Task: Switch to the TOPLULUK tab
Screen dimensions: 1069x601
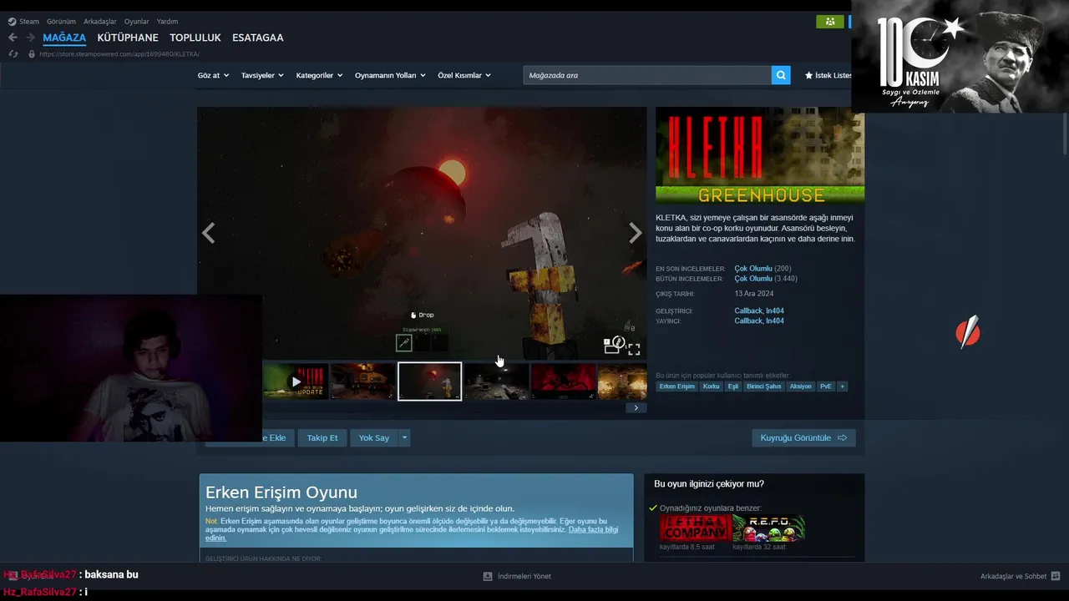Action: click(195, 38)
